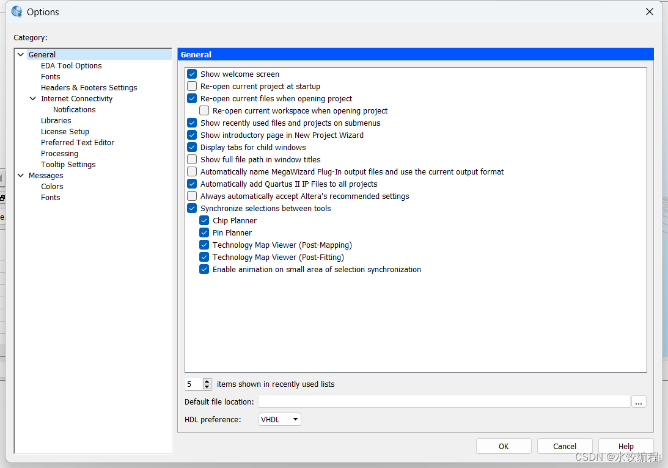Browse for default file location
The height and width of the screenshot is (468, 668).
coord(639,401)
